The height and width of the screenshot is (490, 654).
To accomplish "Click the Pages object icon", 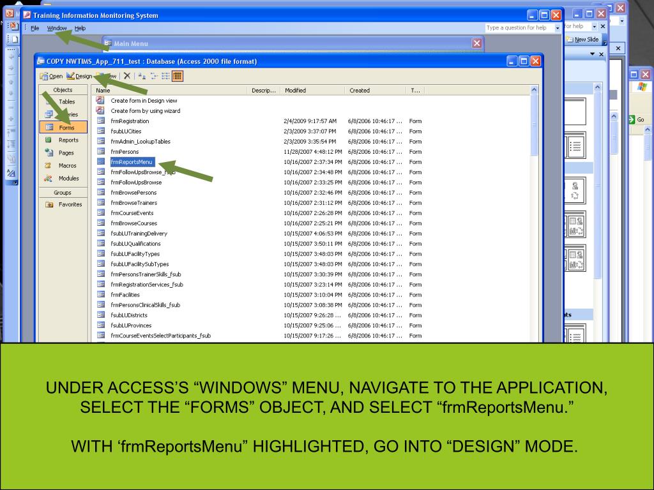I will point(49,152).
